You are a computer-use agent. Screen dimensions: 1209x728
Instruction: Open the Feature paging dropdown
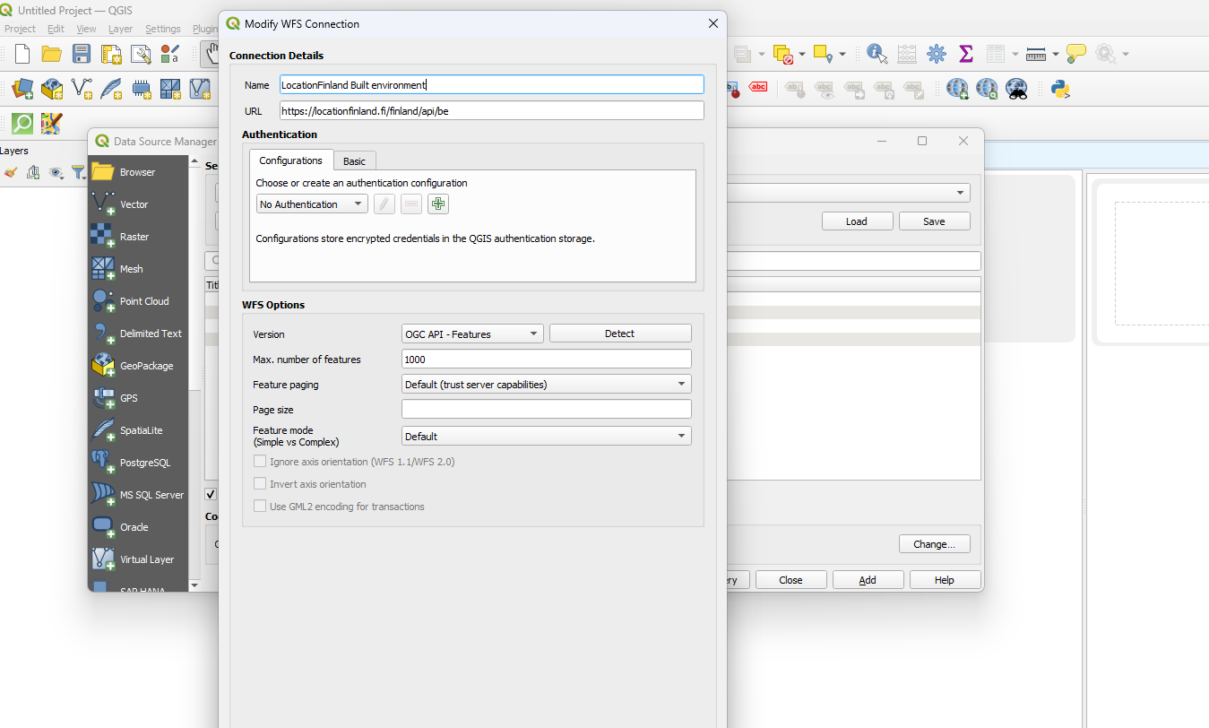[x=546, y=384]
